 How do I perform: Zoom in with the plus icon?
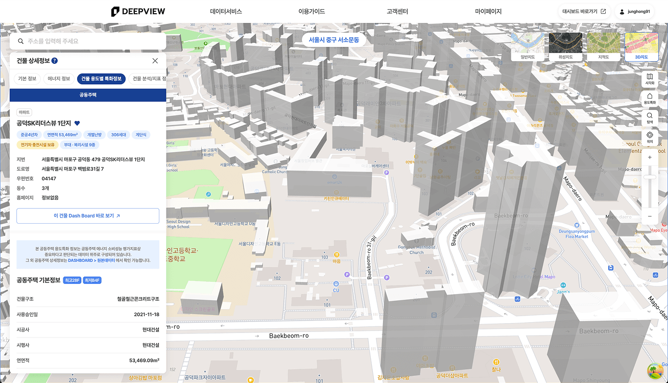click(x=650, y=157)
